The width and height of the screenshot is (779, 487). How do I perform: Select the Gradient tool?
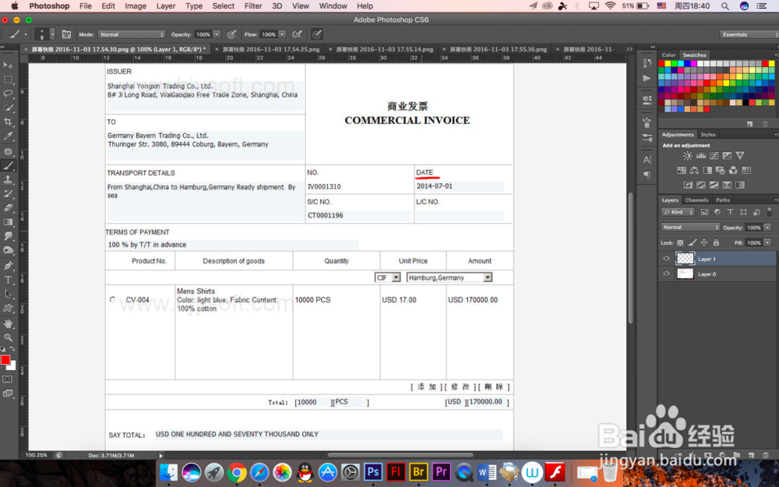pyautogui.click(x=8, y=222)
